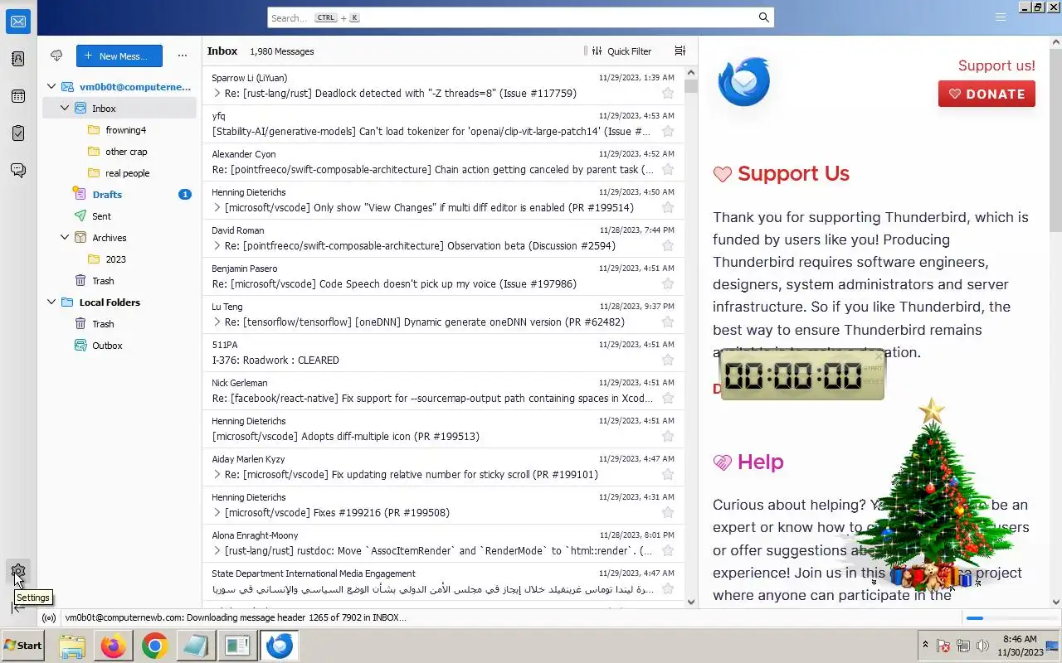Open Settings gear icon
The height and width of the screenshot is (663, 1062).
click(x=18, y=571)
